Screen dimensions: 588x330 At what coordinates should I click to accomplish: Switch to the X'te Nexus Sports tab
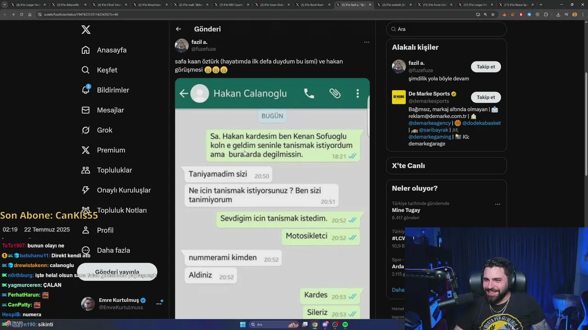click(515, 5)
